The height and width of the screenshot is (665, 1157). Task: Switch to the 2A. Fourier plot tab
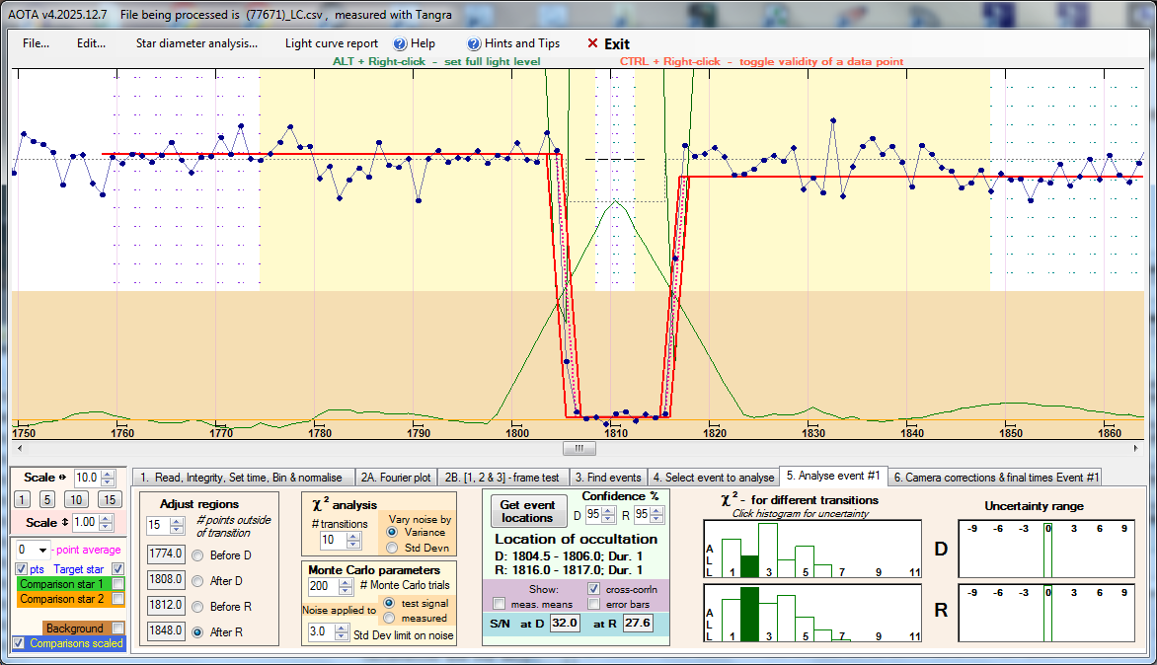(x=394, y=478)
